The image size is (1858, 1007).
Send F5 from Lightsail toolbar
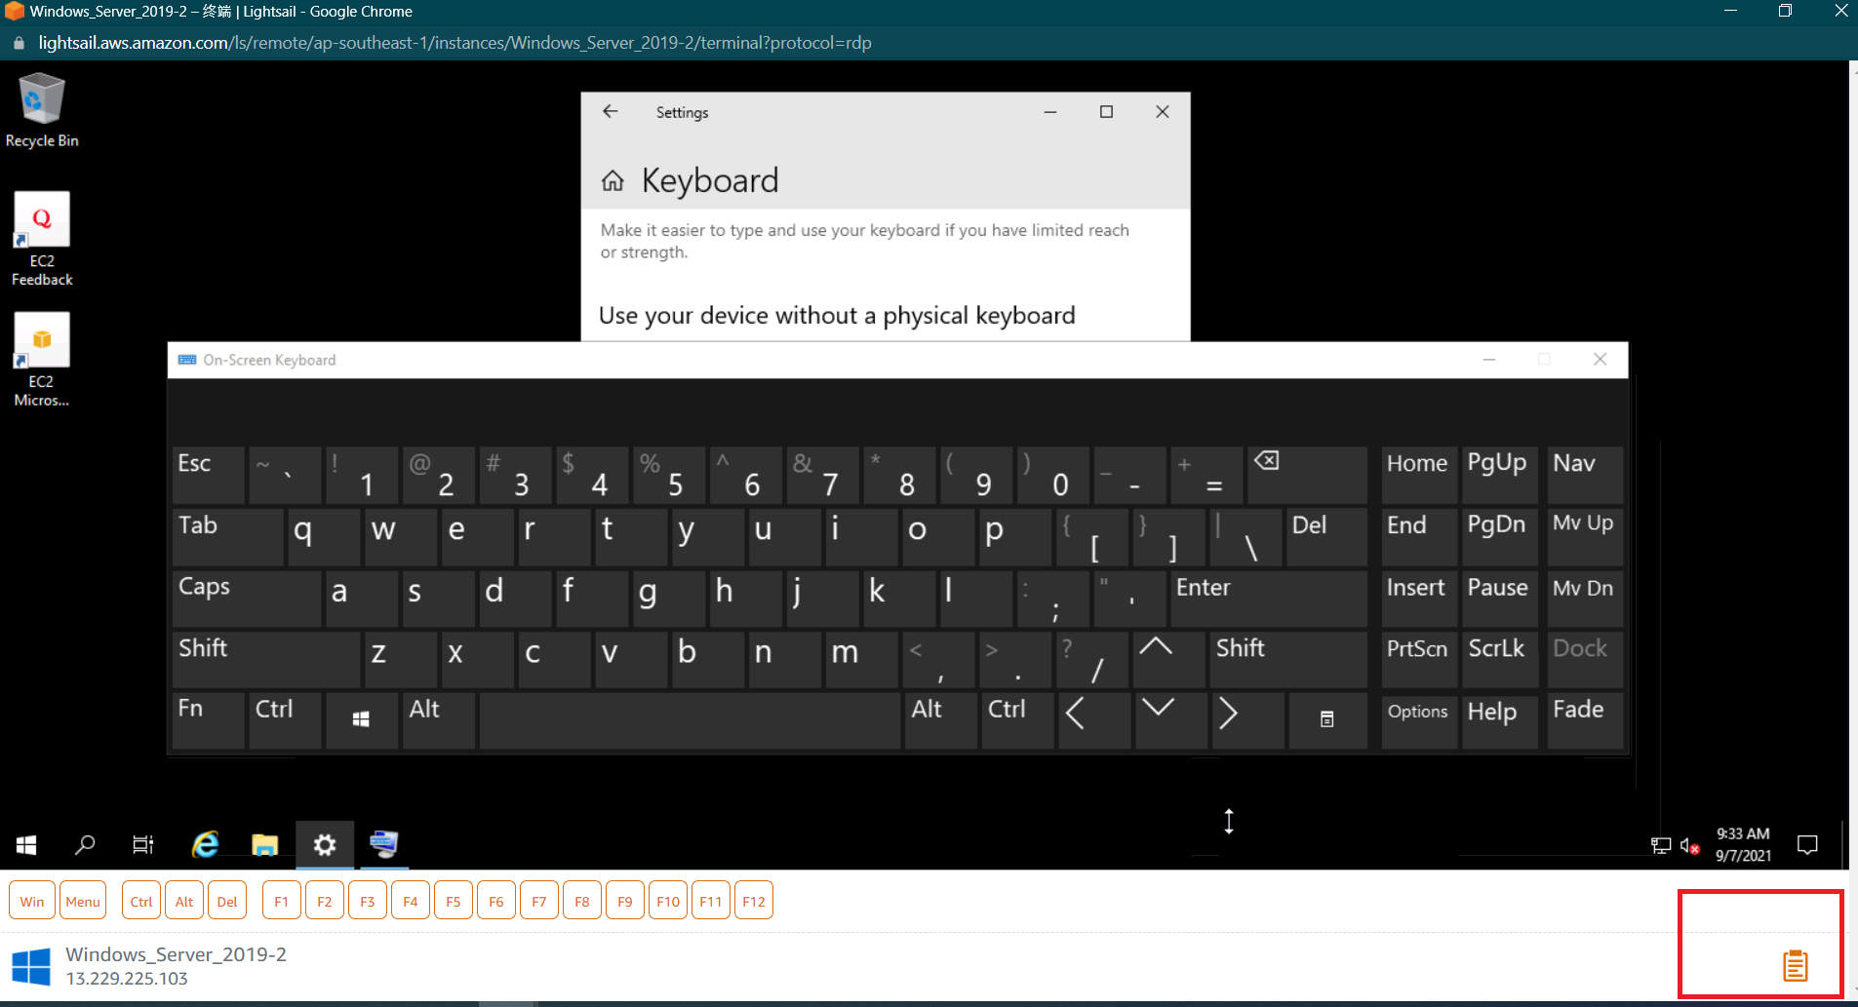point(454,901)
